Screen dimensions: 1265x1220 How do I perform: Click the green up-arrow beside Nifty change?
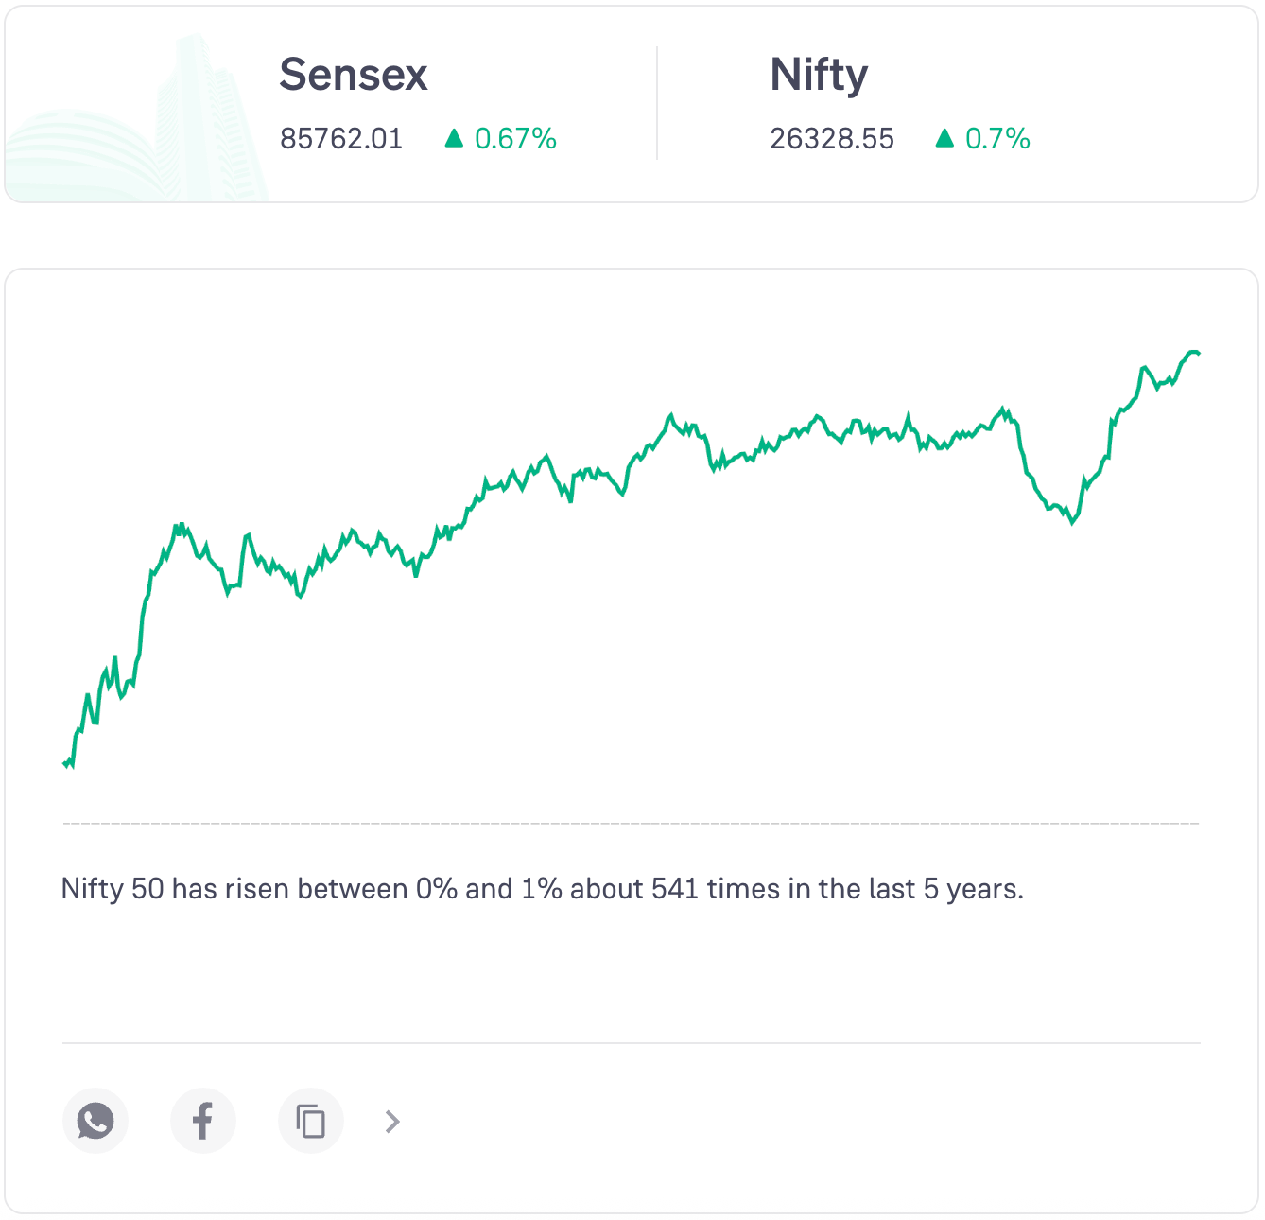click(x=944, y=139)
